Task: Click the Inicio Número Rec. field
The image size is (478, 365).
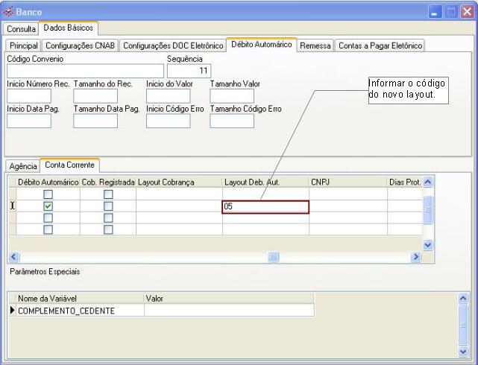Action: click(28, 96)
